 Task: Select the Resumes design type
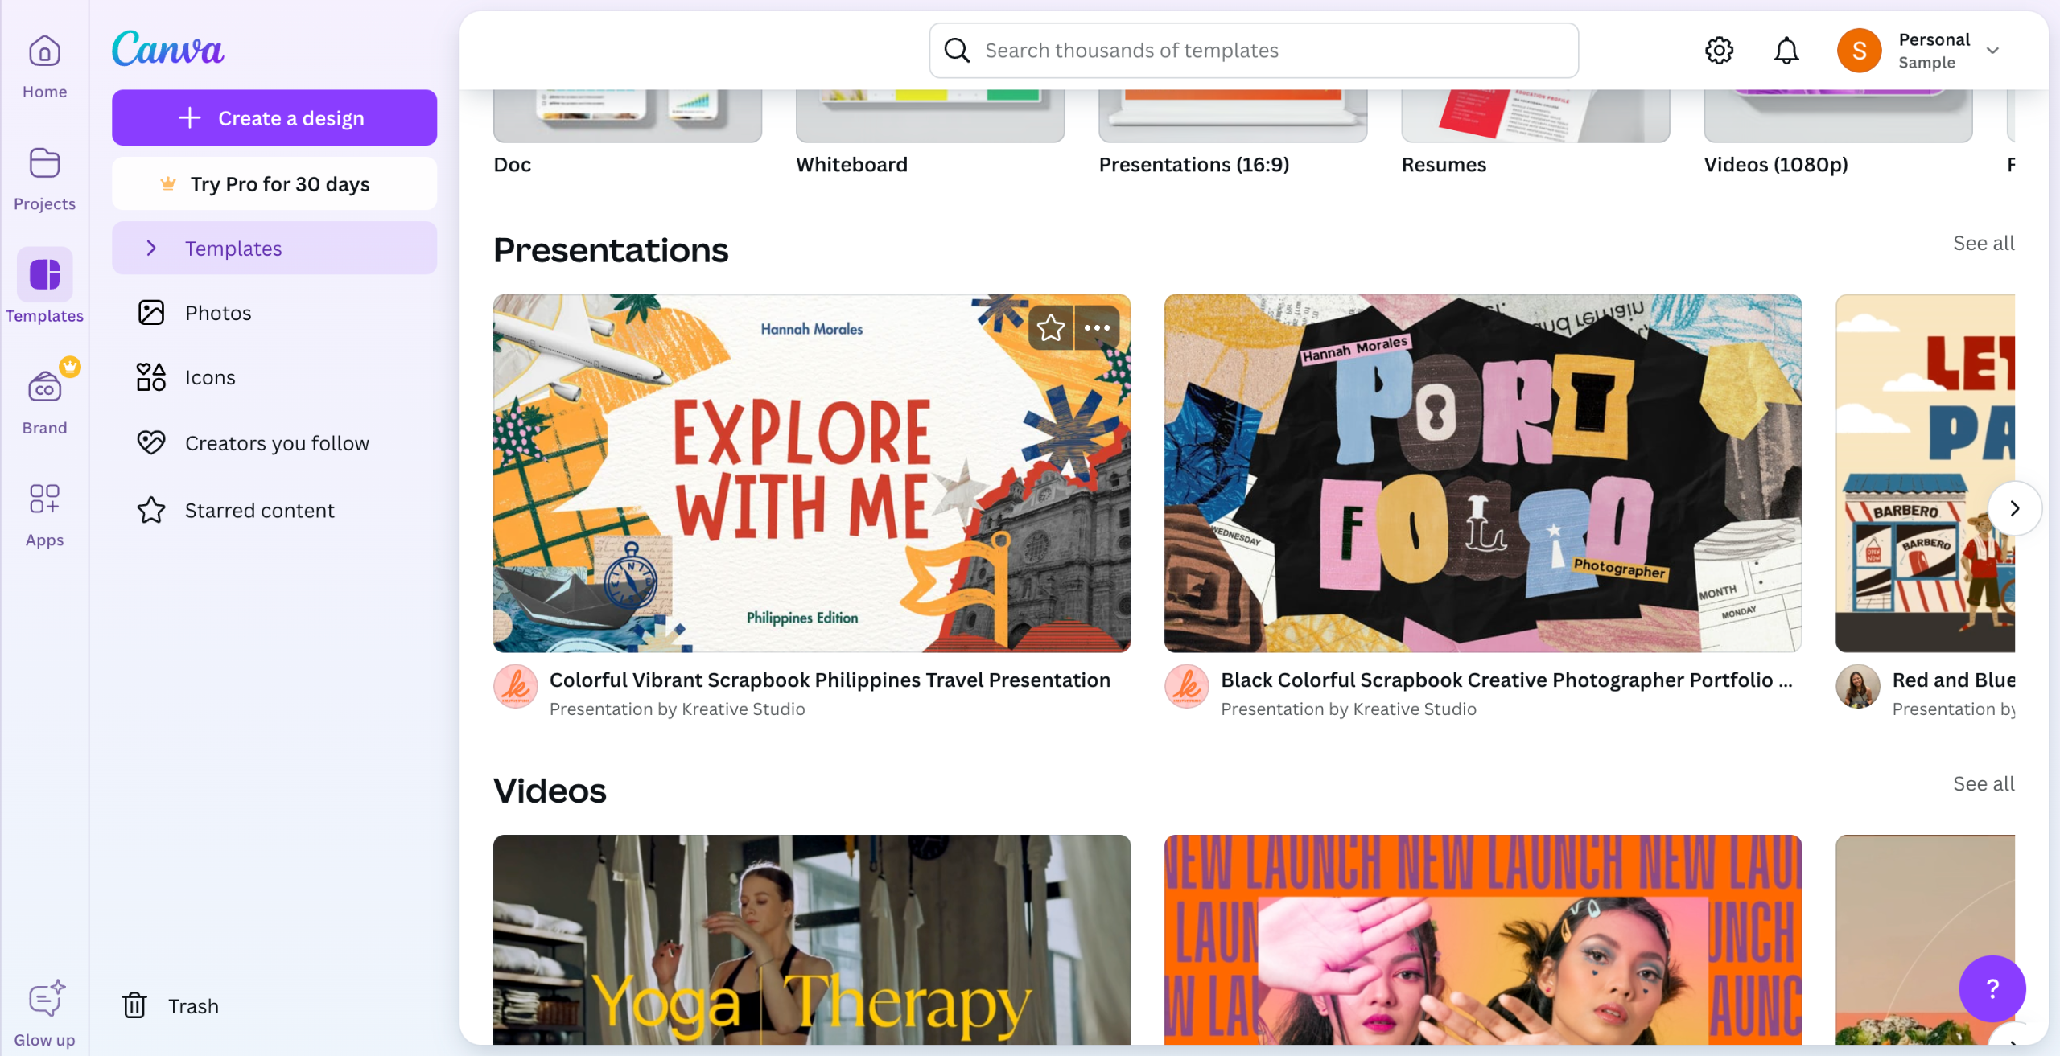click(x=1535, y=133)
